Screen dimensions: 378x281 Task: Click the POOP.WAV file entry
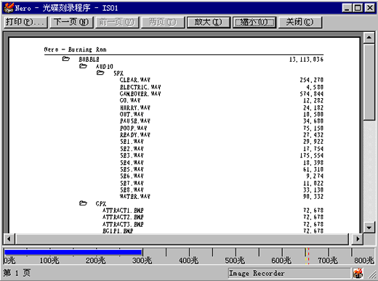pyautogui.click(x=134, y=128)
